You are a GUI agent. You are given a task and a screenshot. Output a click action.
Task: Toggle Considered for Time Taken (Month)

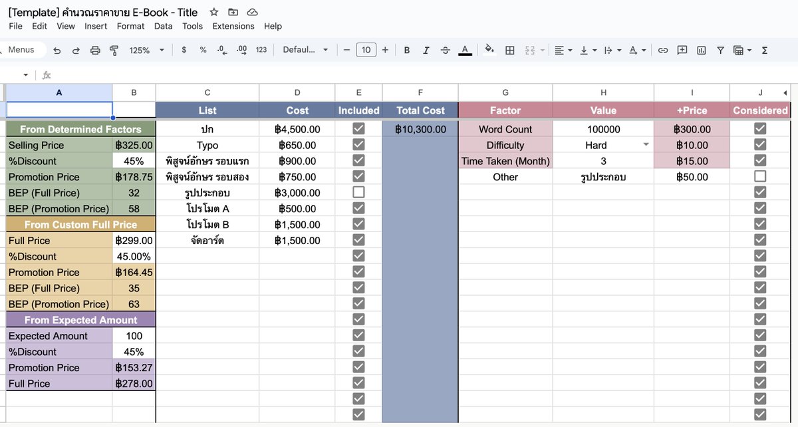pyautogui.click(x=760, y=160)
